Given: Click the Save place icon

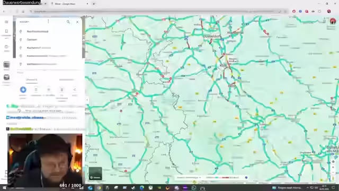Looking at the screenshot, I should click(36, 90).
